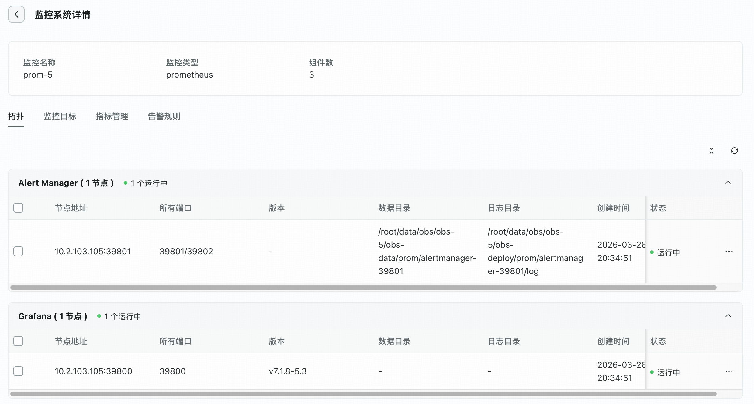Select all Alert Manager nodes checkbox
Image resolution: width=754 pixels, height=404 pixels.
(18, 208)
